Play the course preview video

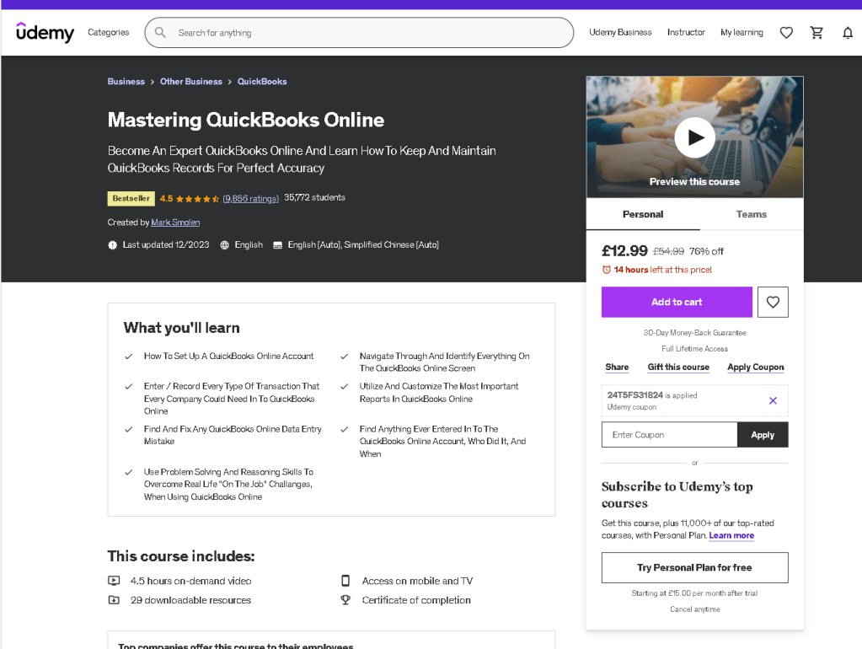(x=694, y=137)
